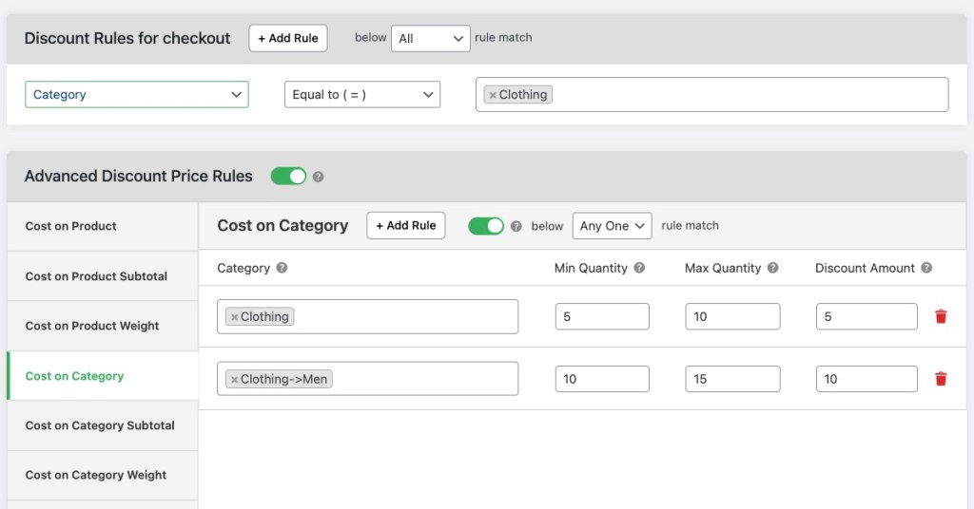Add Rule to Discount Rules for checkout

[288, 39]
